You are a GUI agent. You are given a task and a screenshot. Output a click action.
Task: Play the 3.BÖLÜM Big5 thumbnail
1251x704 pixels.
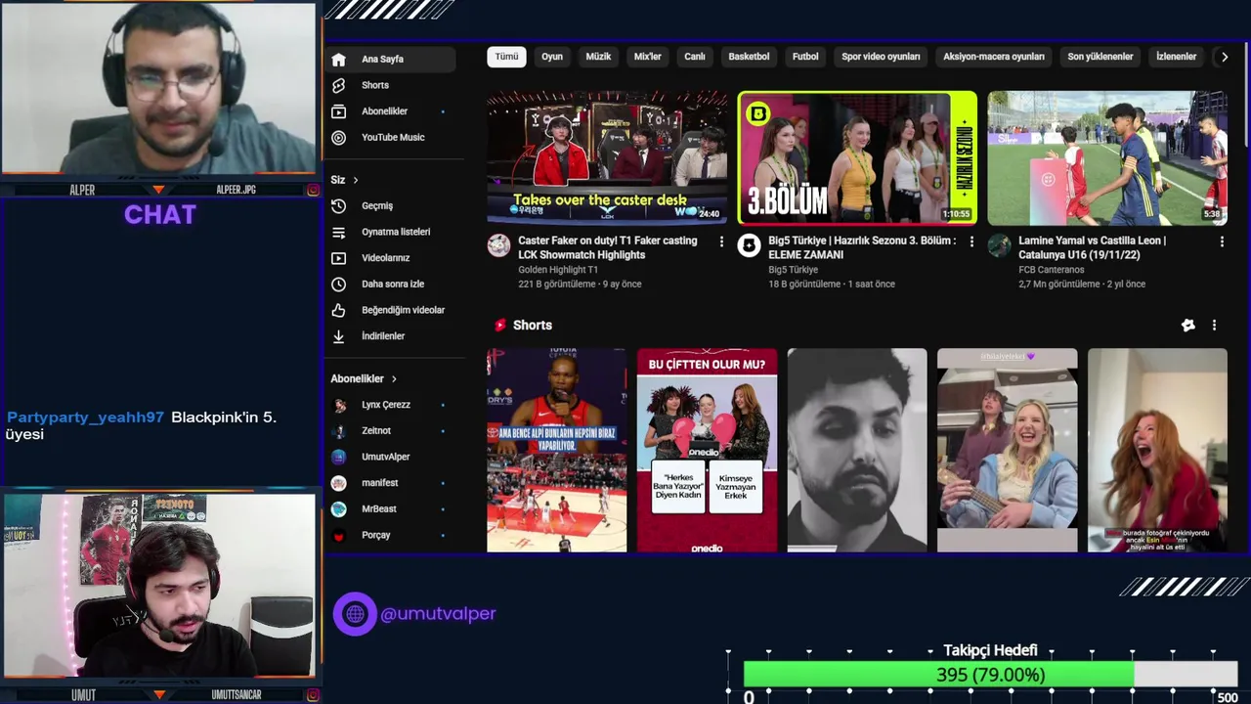(x=857, y=158)
